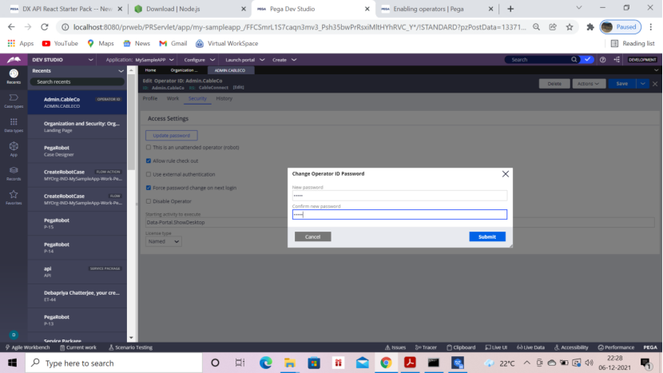Screen dimensions: 663x373
Task: Click the operator avatar icon in the sidebar
Action: 14,335
